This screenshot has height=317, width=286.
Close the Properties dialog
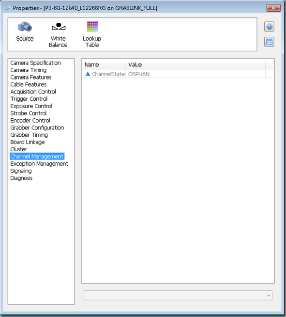point(273,8)
